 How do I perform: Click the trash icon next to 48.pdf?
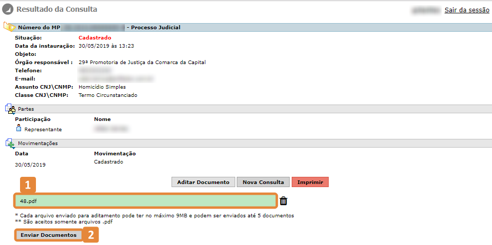coord(283,201)
